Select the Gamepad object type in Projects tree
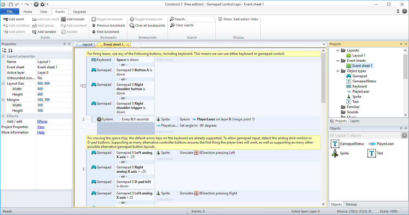 357,76
